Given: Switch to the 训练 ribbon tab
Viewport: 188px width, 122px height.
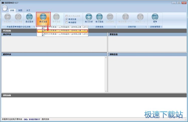Looking at the screenshot, I should point(12,10).
